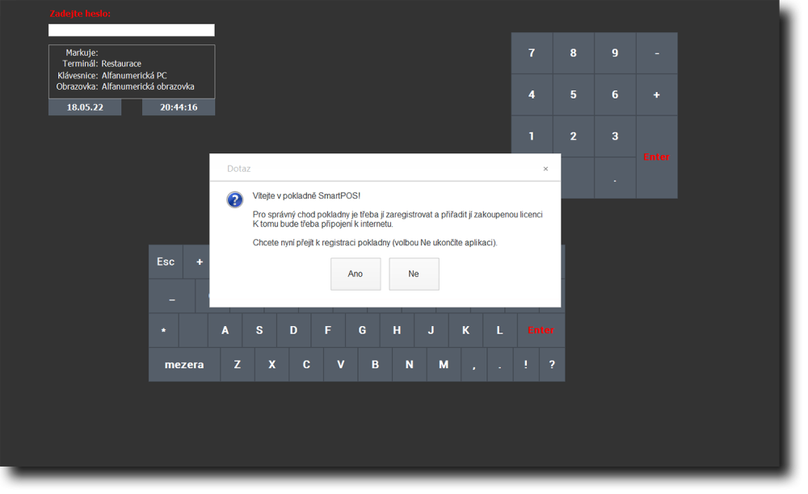
Task: Tap the mezera space key
Action: [x=184, y=365]
